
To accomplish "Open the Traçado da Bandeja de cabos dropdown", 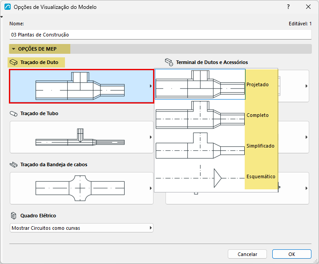I will coord(81,188).
